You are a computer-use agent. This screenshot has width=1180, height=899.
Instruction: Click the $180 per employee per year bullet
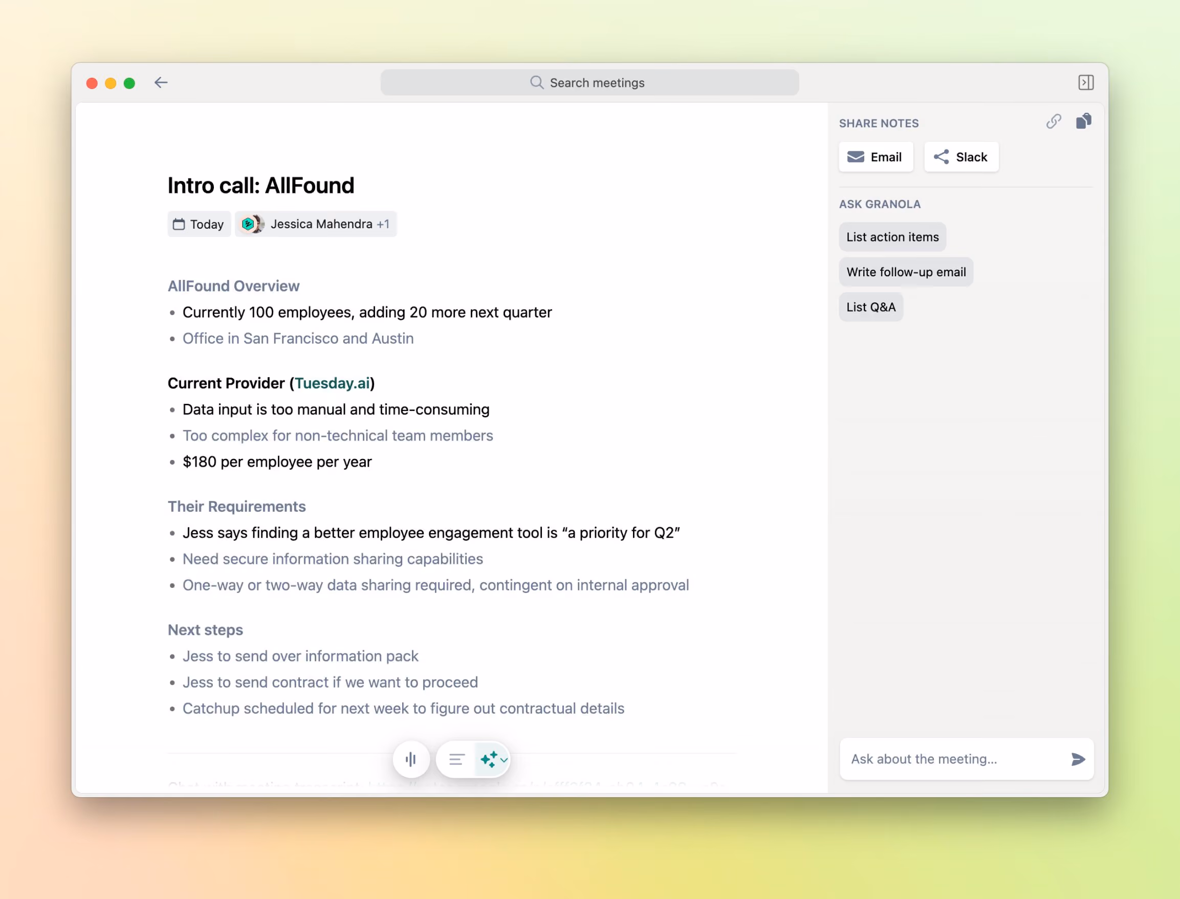pos(277,463)
